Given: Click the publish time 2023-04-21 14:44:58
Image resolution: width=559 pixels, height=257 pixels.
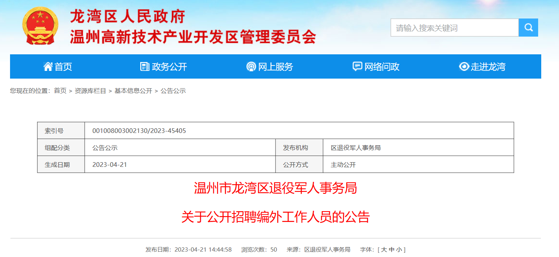Looking at the screenshot, I should coord(203,250).
